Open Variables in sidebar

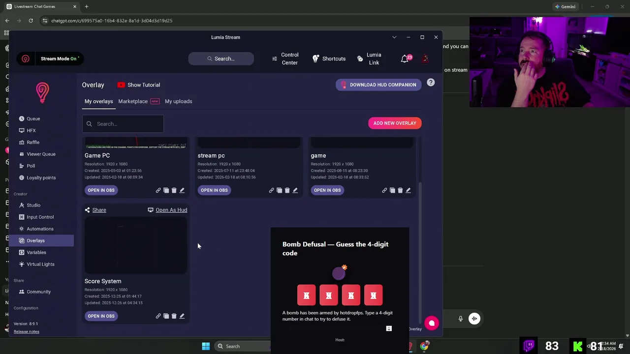pos(41,252)
